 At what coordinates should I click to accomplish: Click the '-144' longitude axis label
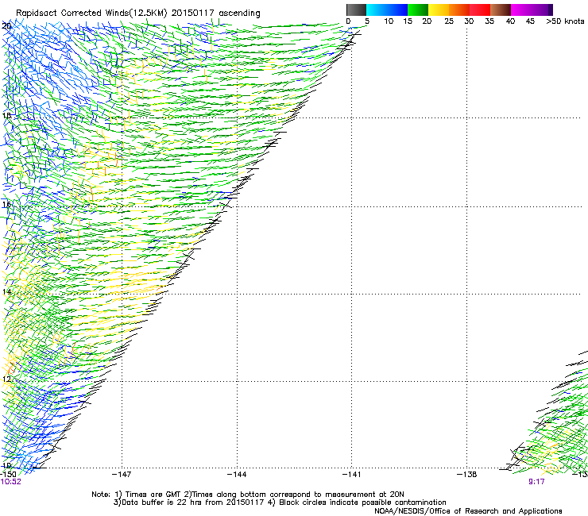(x=237, y=475)
